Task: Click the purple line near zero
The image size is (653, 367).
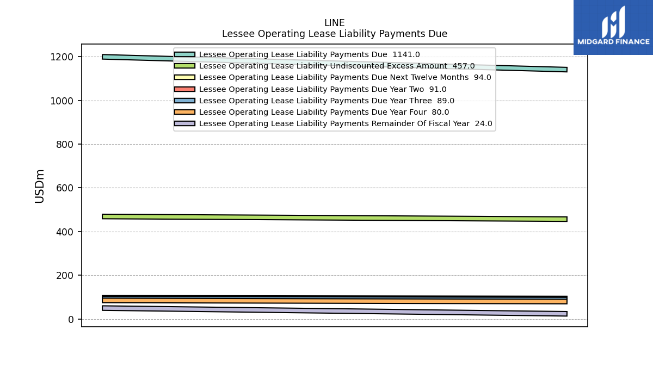Action: click(335, 311)
